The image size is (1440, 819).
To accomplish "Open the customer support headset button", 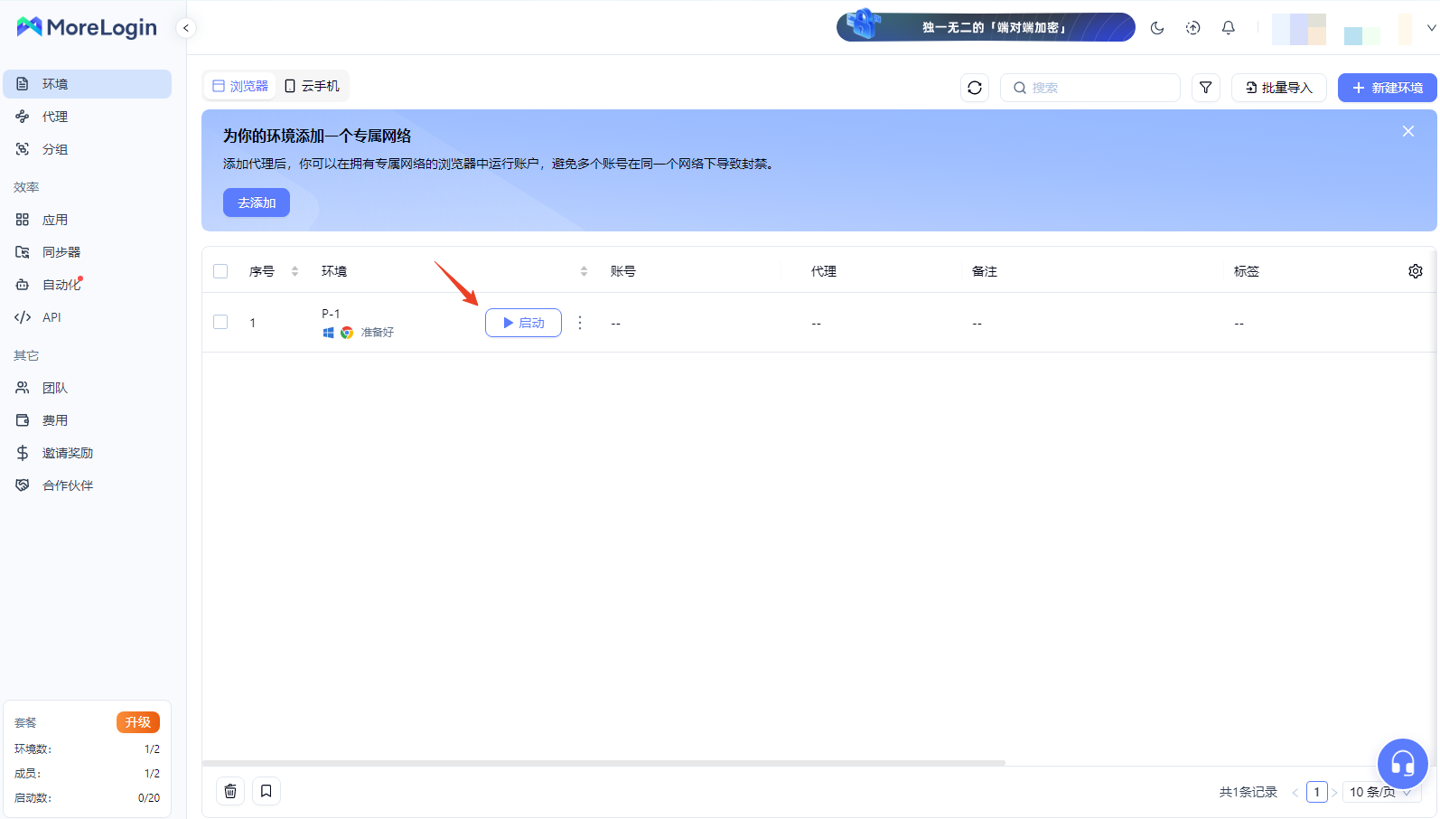I will [1402, 764].
